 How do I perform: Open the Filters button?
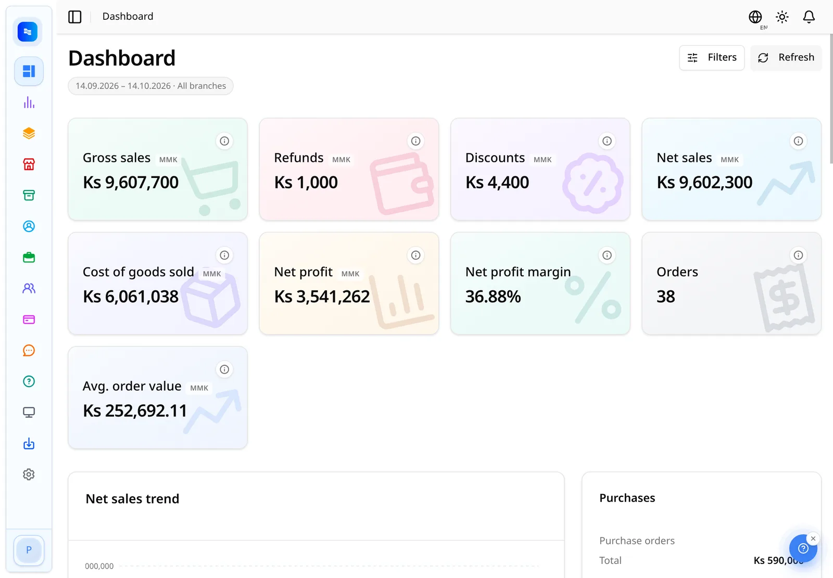(x=712, y=58)
